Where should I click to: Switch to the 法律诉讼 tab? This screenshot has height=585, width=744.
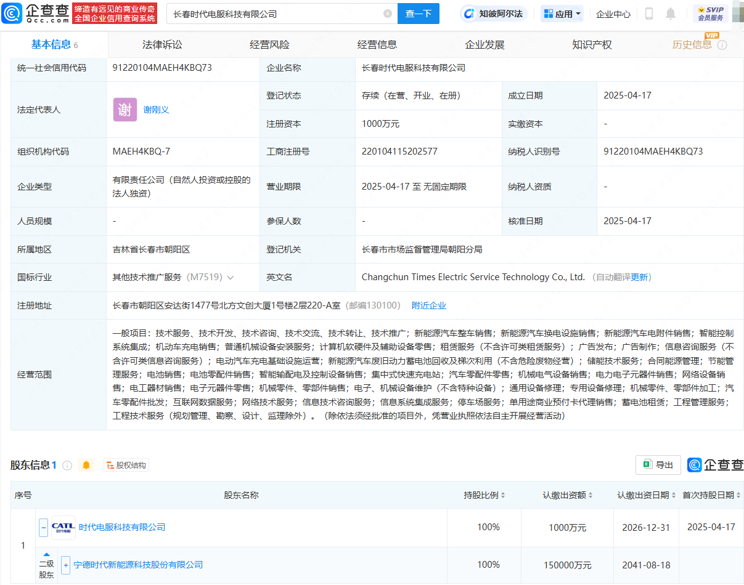click(162, 44)
